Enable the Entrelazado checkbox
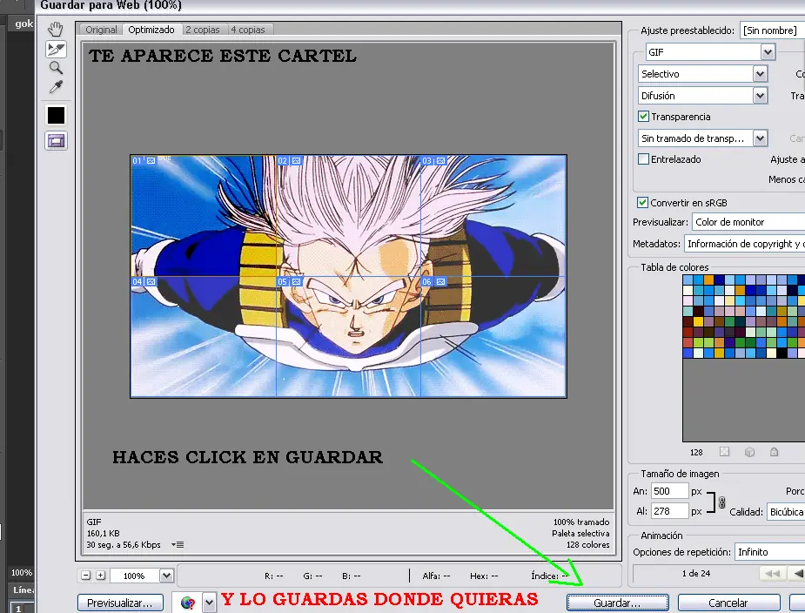Image resolution: width=805 pixels, height=613 pixels. (x=643, y=159)
